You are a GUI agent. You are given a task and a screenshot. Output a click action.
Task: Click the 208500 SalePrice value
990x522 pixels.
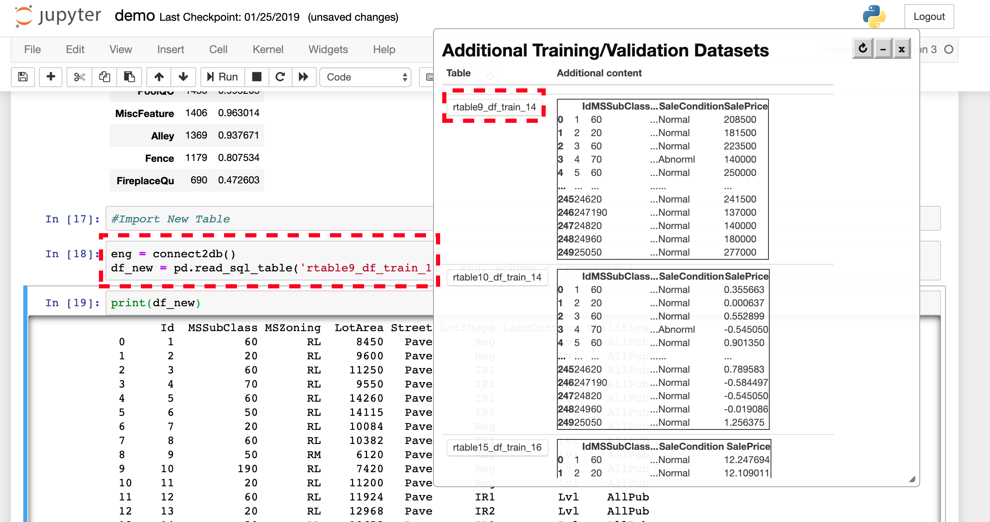click(740, 120)
